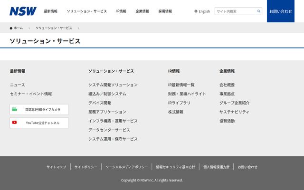
Task: Click the 最新情報 footer heading
Action: coord(18,71)
